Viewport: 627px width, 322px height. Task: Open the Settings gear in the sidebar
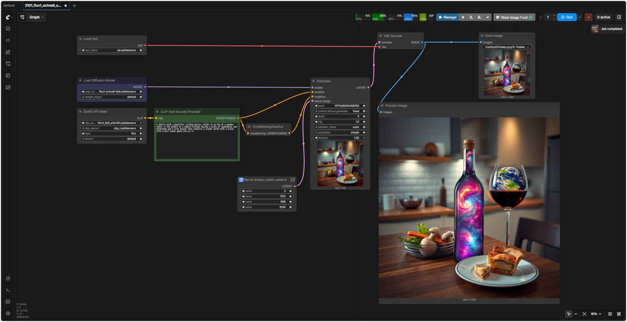tap(8, 313)
